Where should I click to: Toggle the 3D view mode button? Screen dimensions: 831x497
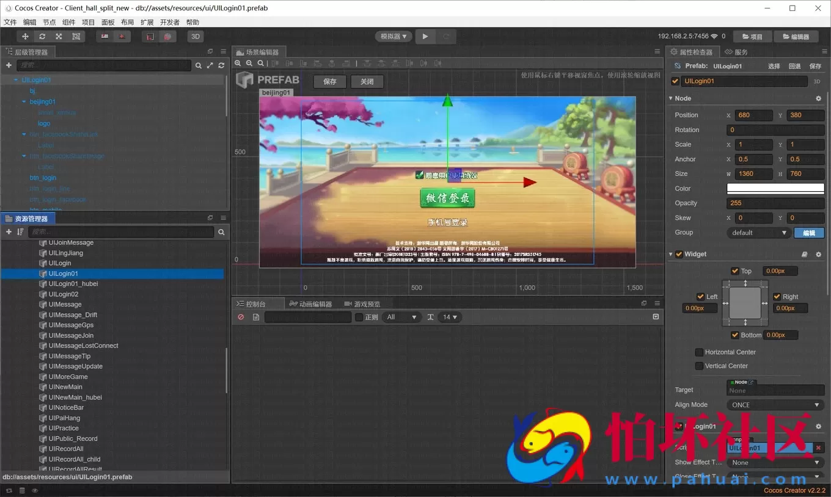click(x=196, y=37)
